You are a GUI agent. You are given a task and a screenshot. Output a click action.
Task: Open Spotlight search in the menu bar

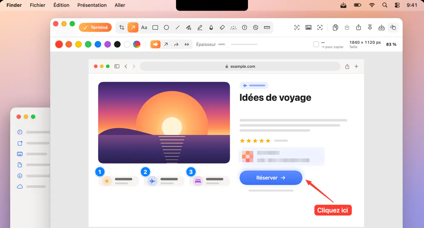coord(385,5)
